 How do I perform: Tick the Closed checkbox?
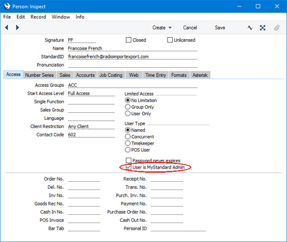click(x=128, y=40)
